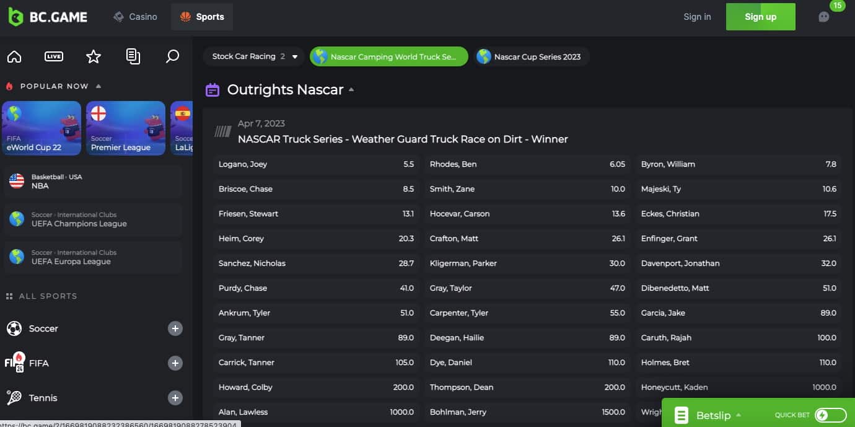
Task: Click the Betslip receipt icon
Action: coord(682,415)
